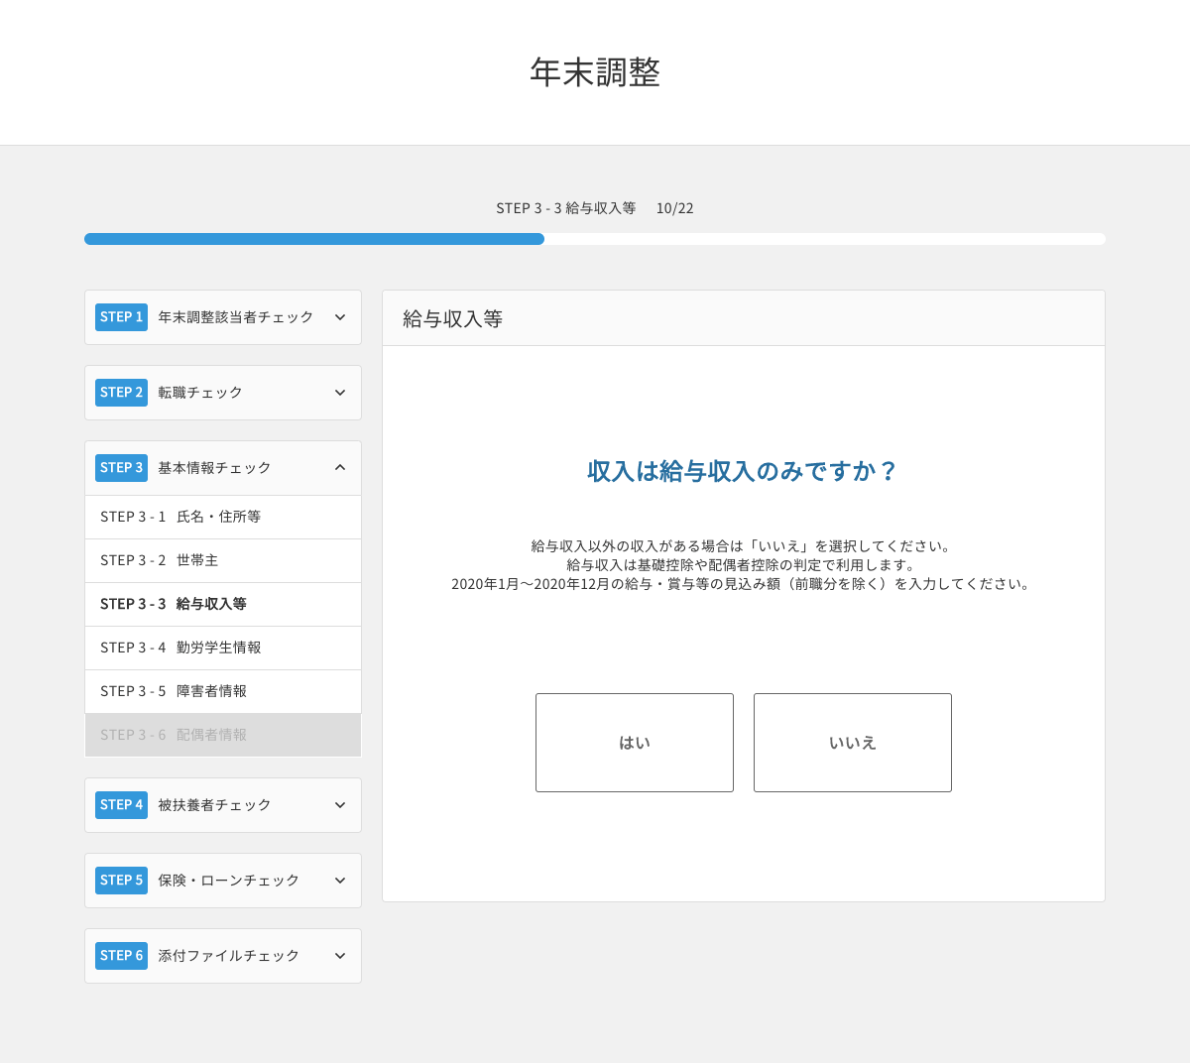This screenshot has height=1063, width=1190.
Task: Click the 給与収入等 panel header
Action: 744,318
